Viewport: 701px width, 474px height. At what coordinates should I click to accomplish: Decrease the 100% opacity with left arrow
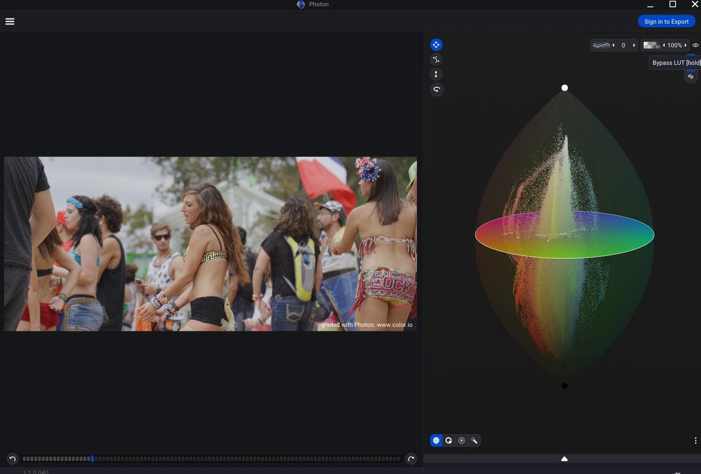(x=664, y=45)
